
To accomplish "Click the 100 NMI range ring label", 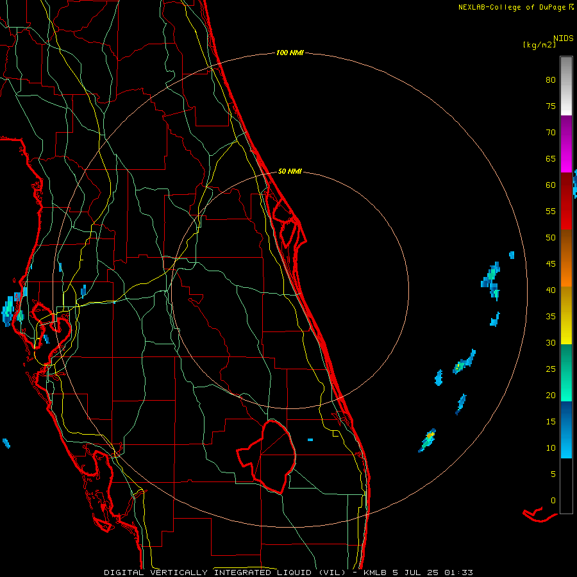I will (x=290, y=53).
